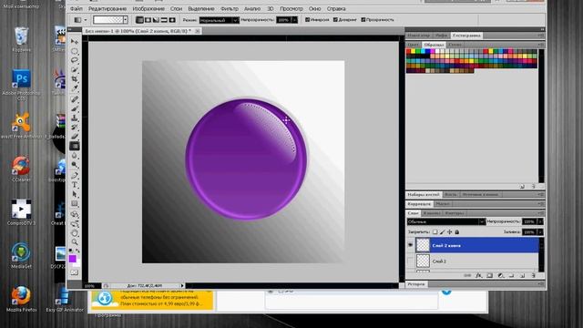
Task: Open the Редактирование menu
Action: (107, 8)
